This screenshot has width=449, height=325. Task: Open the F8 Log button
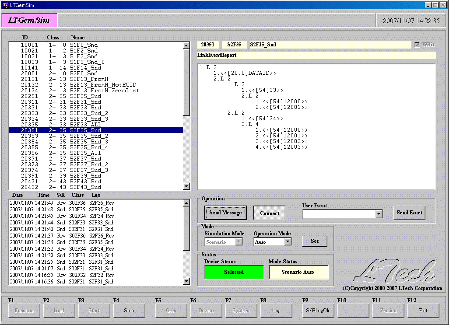276,311
